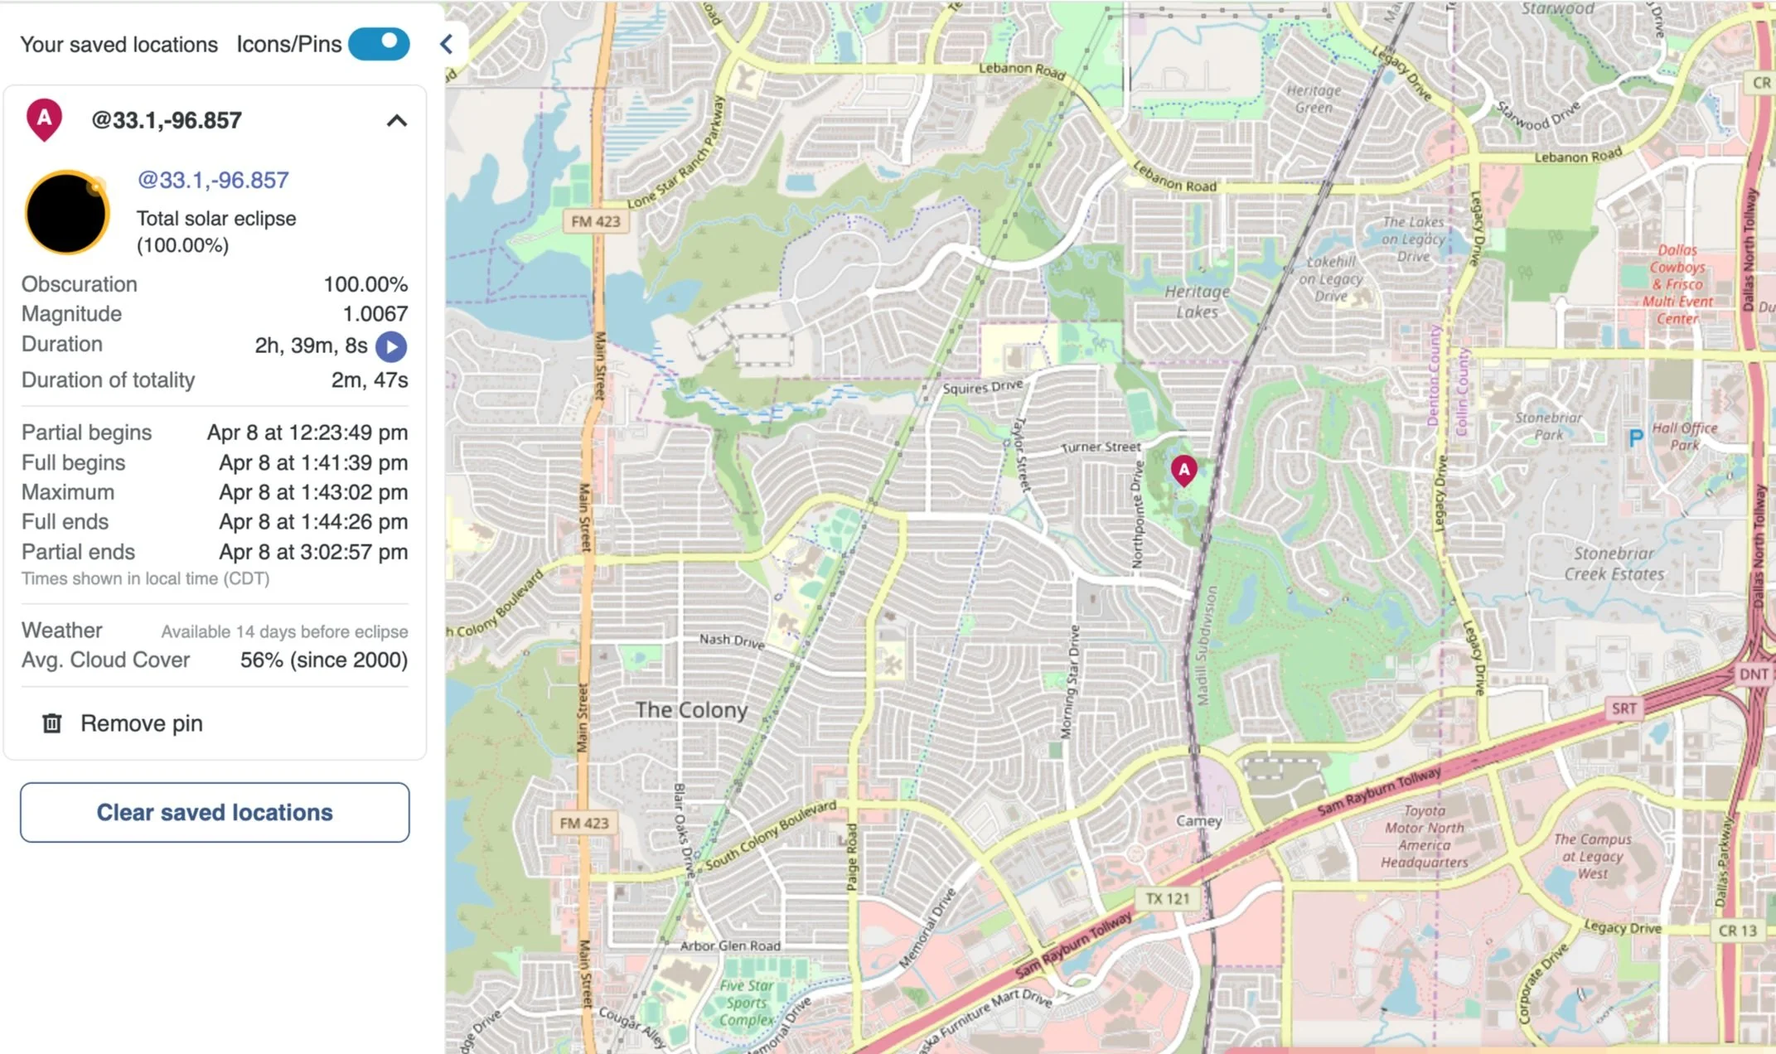The height and width of the screenshot is (1054, 1776).
Task: Click the DNT tollway shield
Action: [1753, 674]
